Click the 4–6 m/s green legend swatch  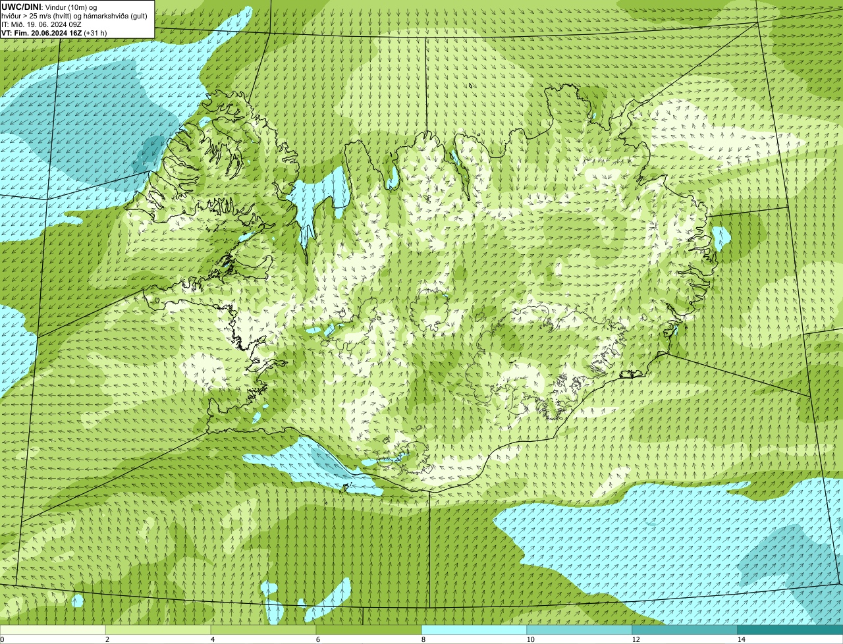263,630
